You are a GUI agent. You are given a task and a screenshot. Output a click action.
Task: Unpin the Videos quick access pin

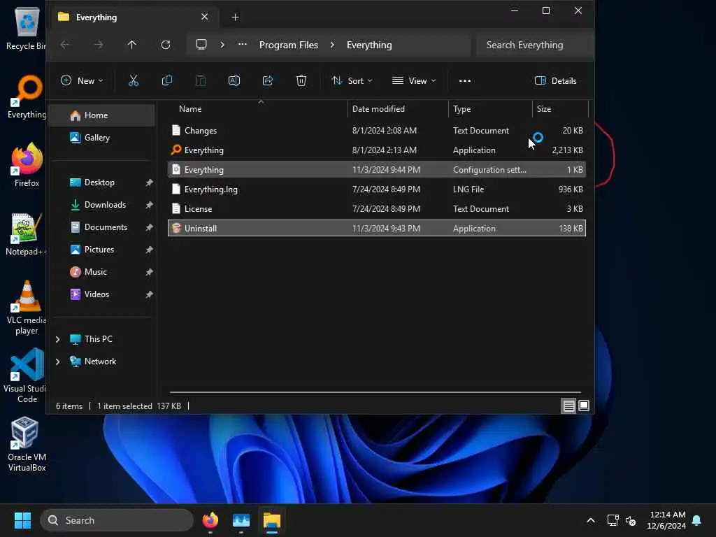[149, 294]
